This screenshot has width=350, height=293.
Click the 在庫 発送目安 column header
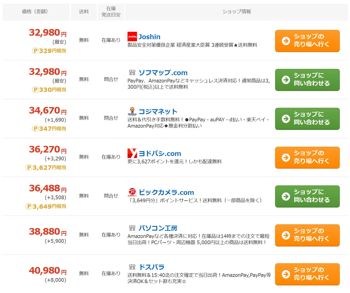(111, 12)
